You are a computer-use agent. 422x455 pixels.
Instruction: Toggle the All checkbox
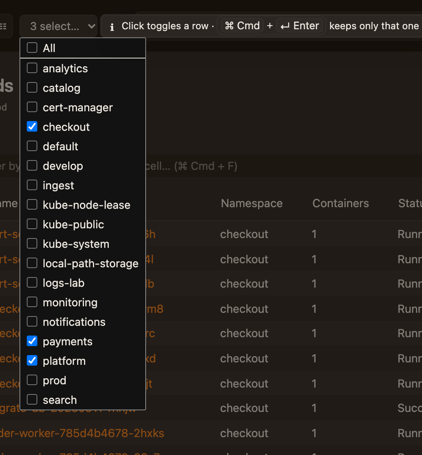pyautogui.click(x=32, y=48)
